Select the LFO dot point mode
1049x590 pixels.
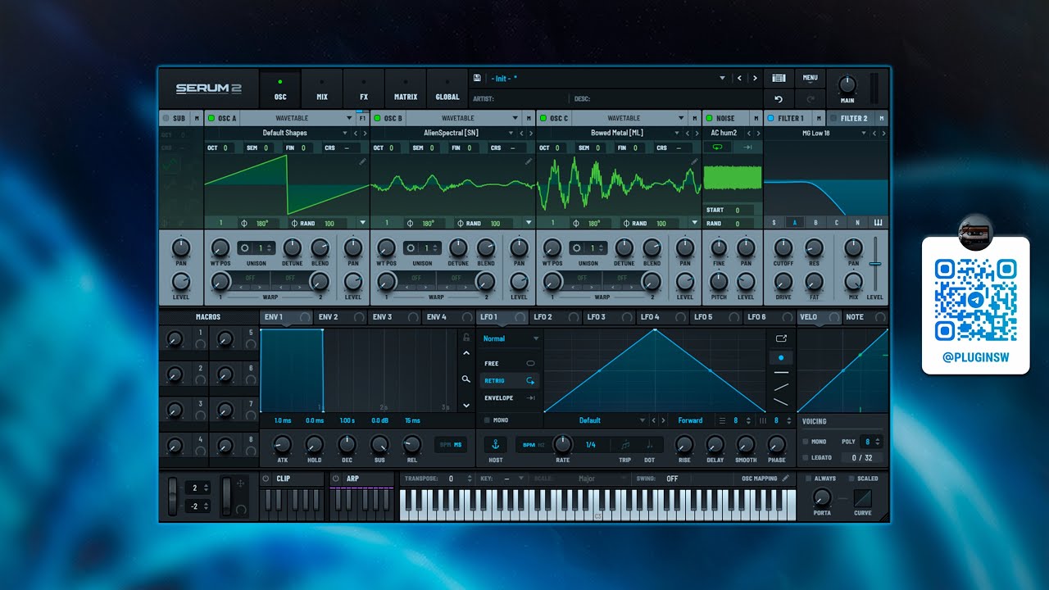click(781, 358)
